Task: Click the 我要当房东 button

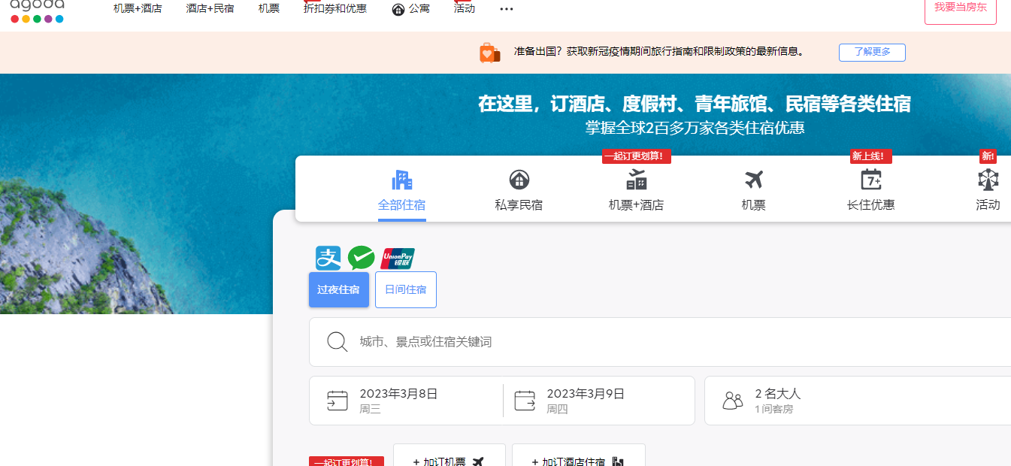Action: (x=960, y=9)
